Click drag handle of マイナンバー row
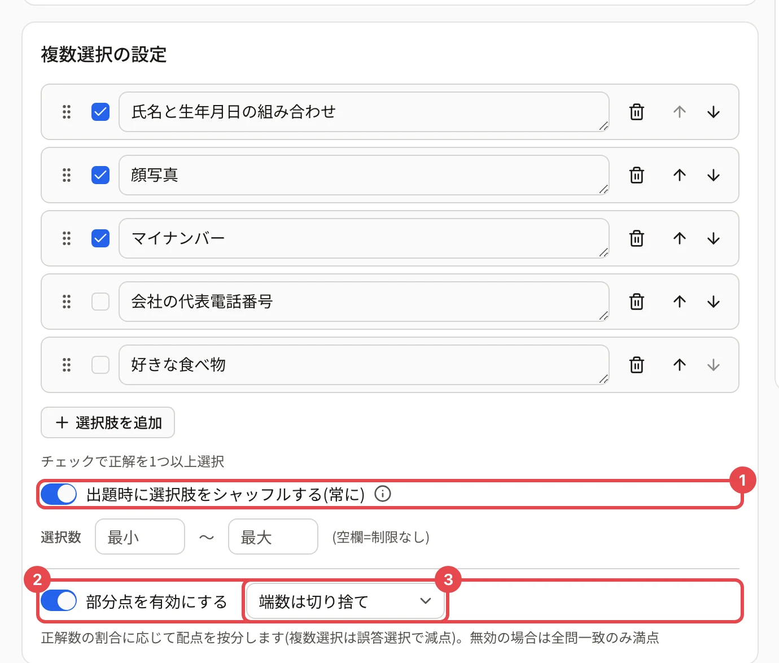The width and height of the screenshot is (779, 663). click(67, 238)
